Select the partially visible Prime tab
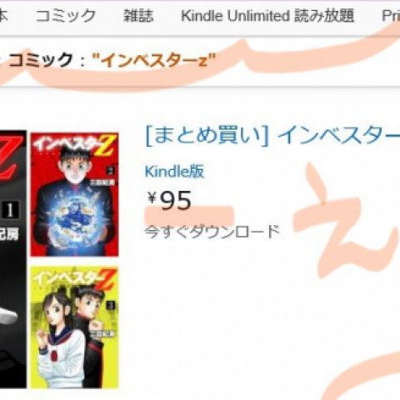The image size is (400, 400). tap(391, 16)
